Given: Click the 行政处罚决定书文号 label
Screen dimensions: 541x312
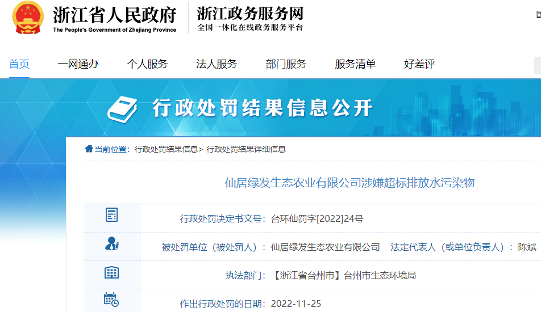Looking at the screenshot, I should point(223,218).
